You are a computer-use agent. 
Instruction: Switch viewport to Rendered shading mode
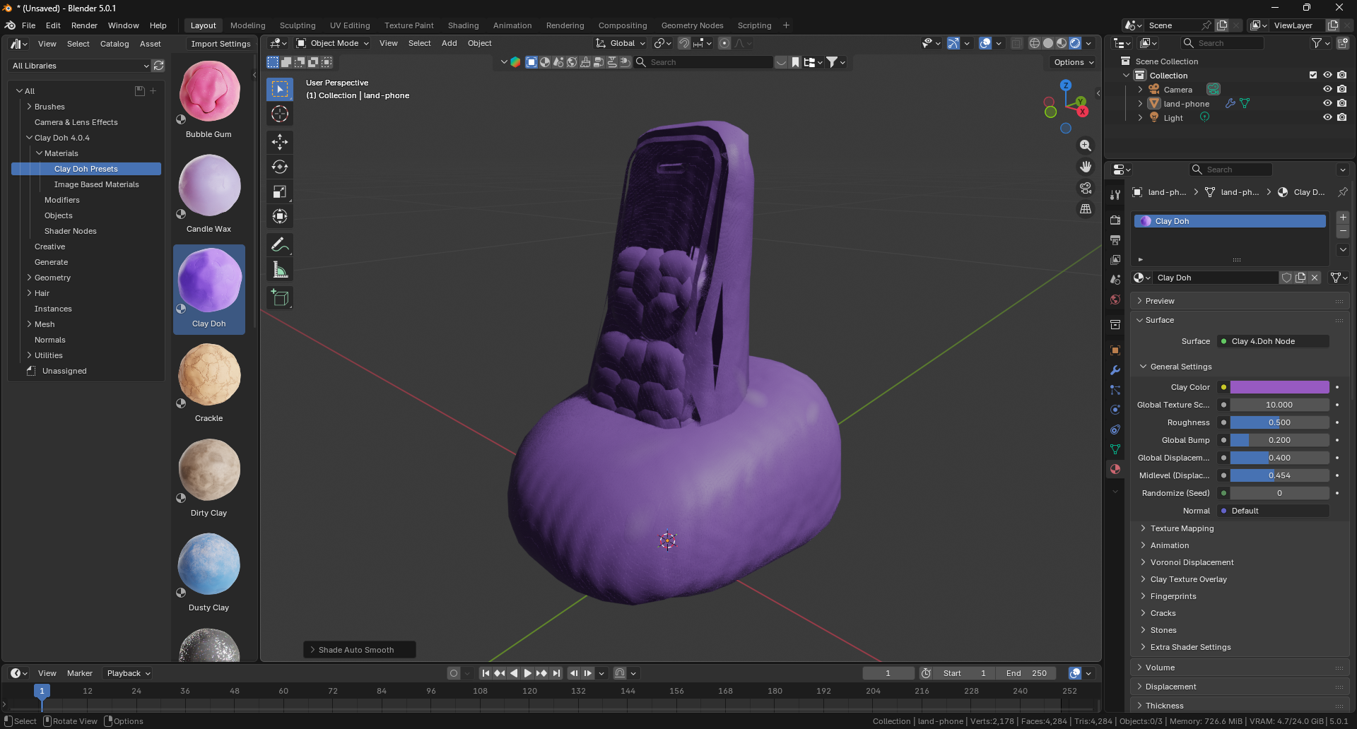[1075, 43]
